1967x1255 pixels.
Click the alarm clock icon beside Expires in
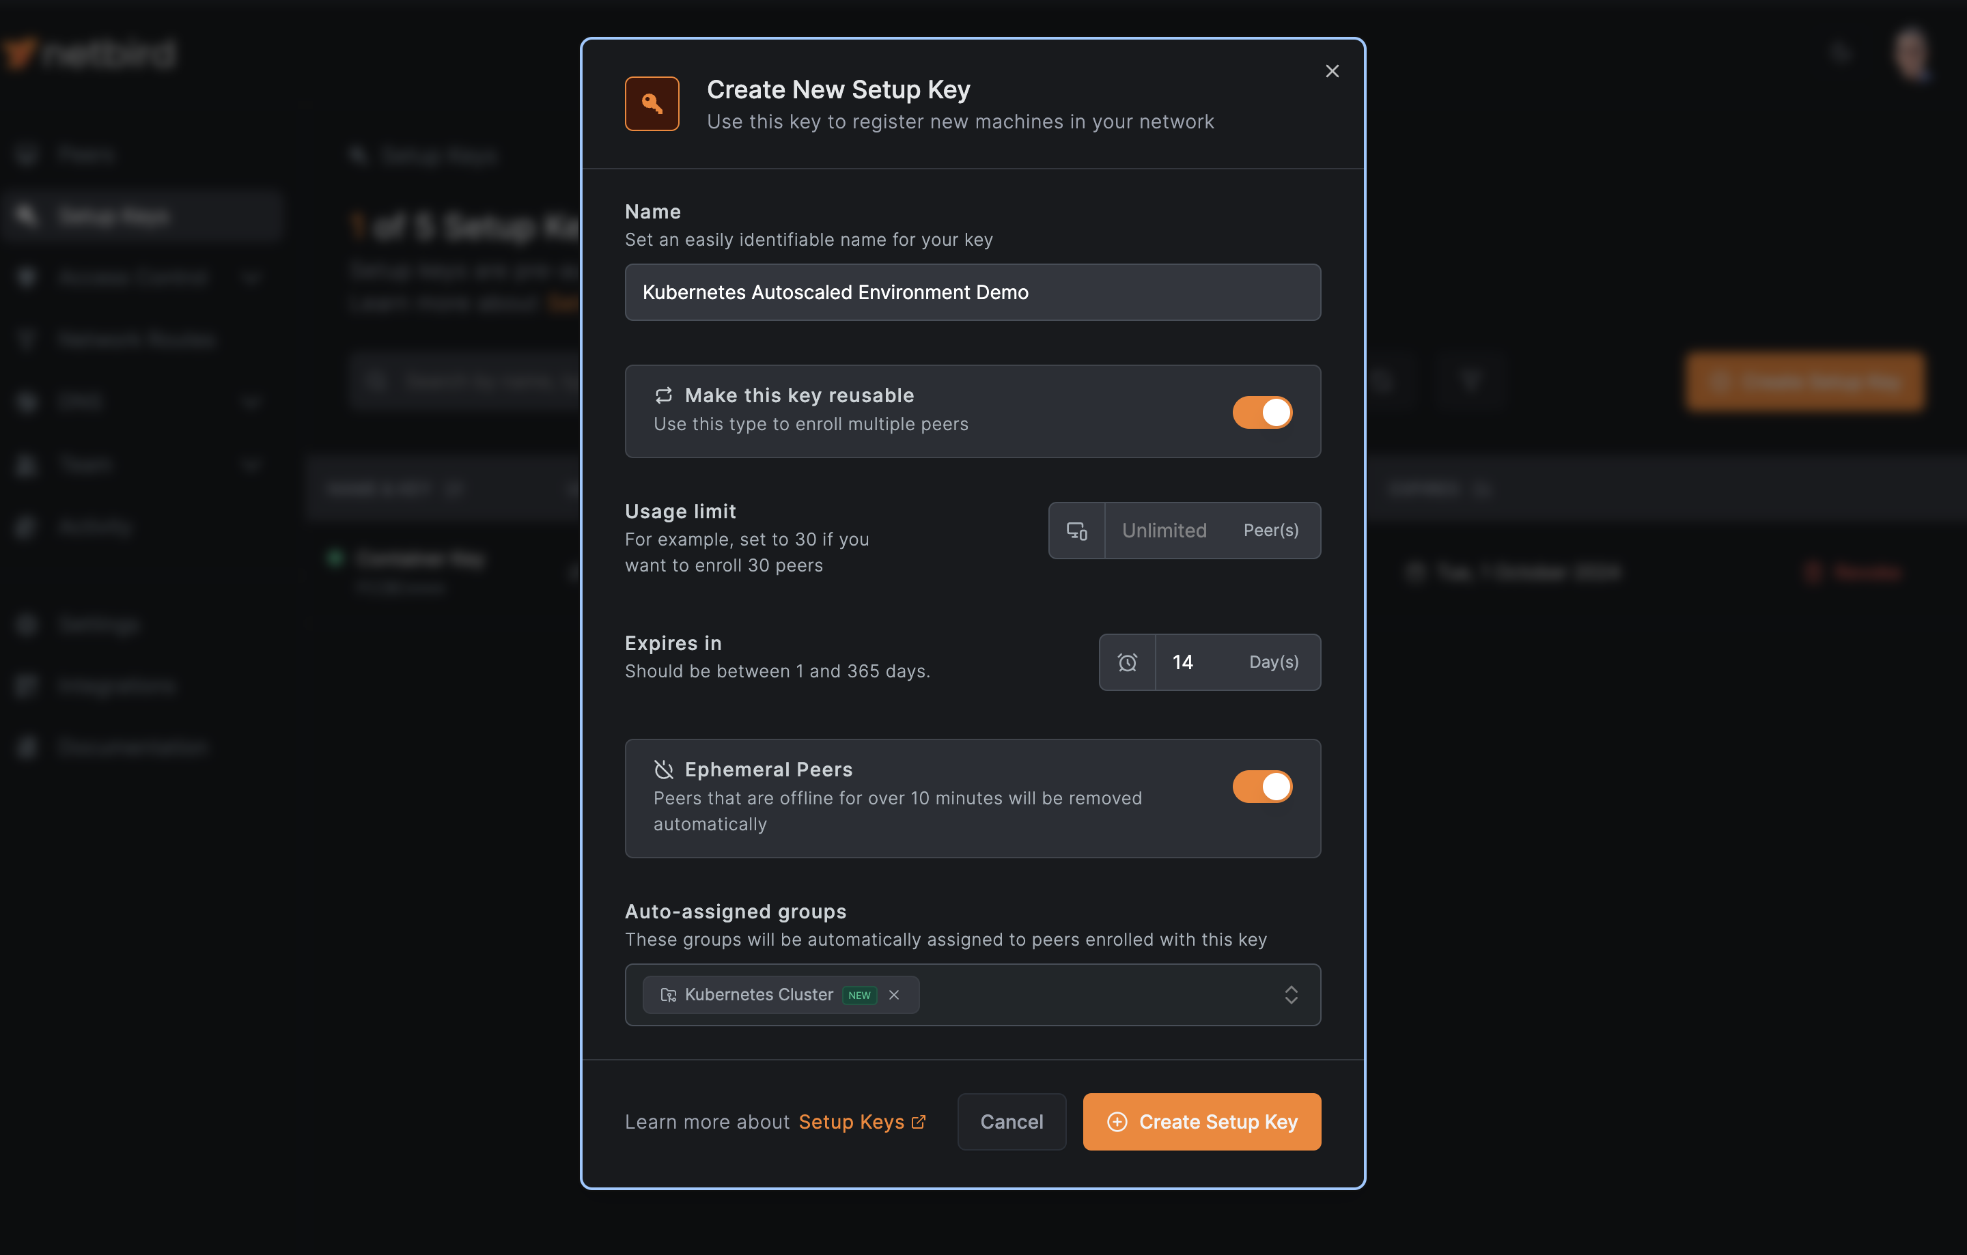(x=1126, y=662)
